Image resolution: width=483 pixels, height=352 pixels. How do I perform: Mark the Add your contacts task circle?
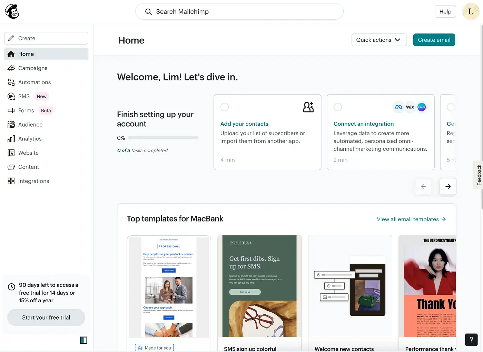tap(225, 107)
